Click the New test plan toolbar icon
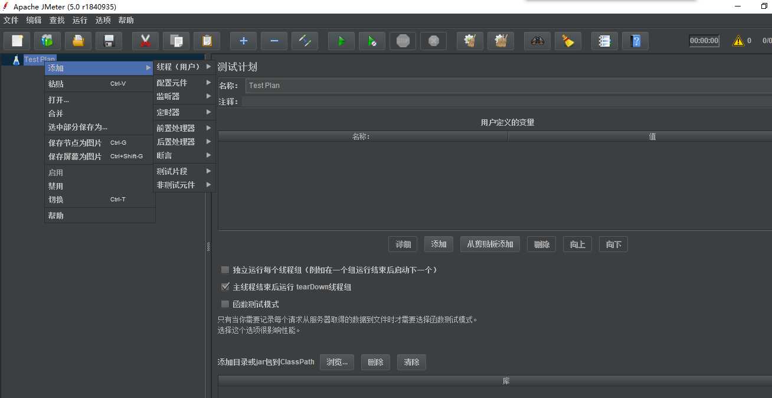The height and width of the screenshot is (398, 772). [x=17, y=41]
